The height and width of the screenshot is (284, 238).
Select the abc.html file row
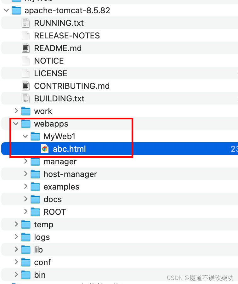tap(120, 149)
